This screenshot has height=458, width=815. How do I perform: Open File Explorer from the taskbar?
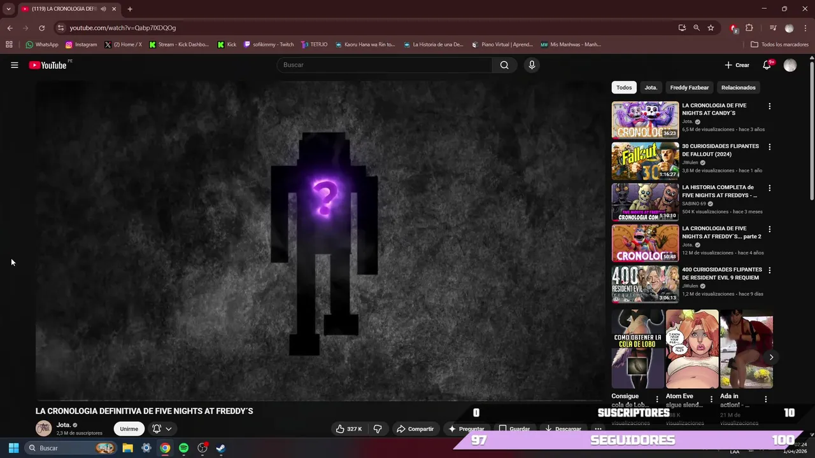click(127, 448)
